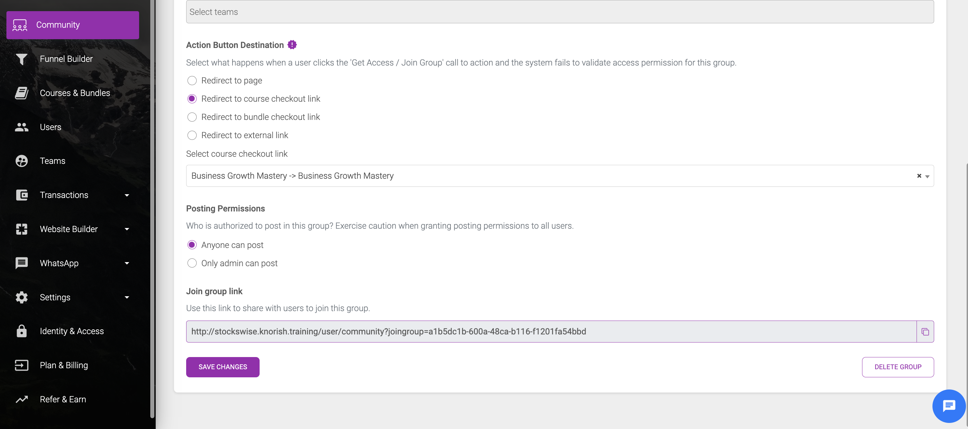
Task: Click the WhatsApp label in sidebar
Action: click(x=59, y=263)
